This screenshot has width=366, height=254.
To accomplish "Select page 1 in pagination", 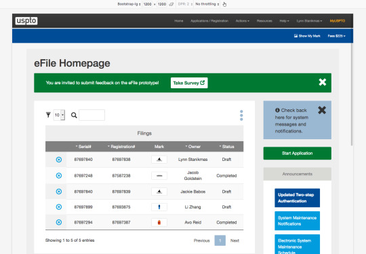I will [220, 240].
